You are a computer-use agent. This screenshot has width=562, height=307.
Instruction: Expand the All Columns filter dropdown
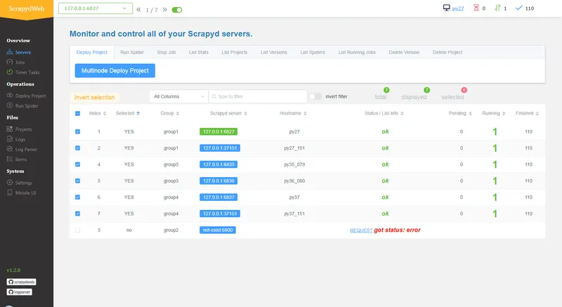coord(178,96)
